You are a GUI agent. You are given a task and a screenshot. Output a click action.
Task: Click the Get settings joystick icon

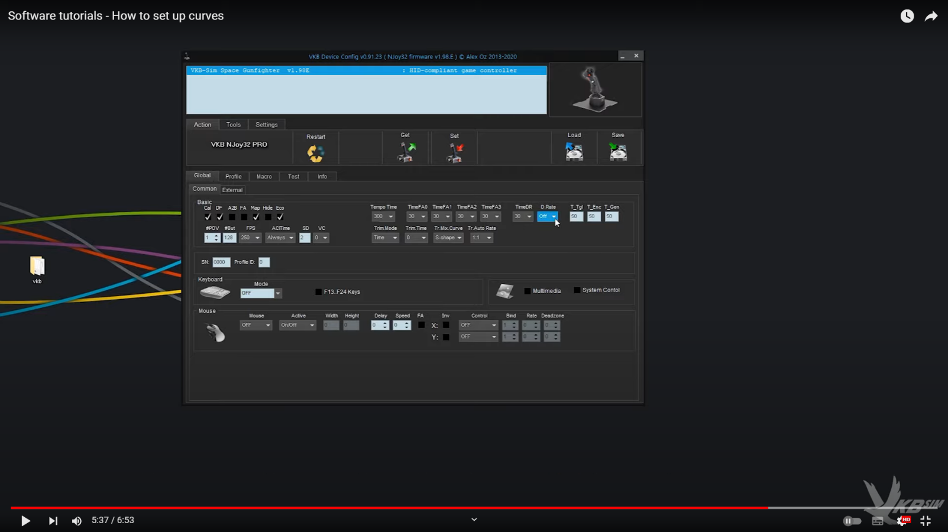pos(406,152)
